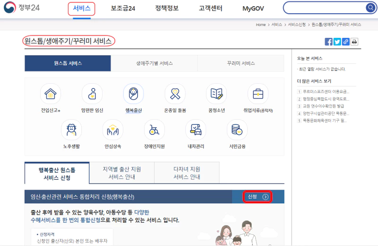The height and width of the screenshot is (246, 378).
Task: Select 다자녀 지원 서비스 안내 tab
Action: (187, 173)
